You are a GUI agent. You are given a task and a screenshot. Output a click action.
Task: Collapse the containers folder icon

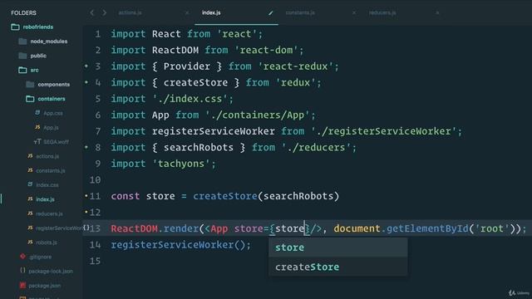coord(30,99)
